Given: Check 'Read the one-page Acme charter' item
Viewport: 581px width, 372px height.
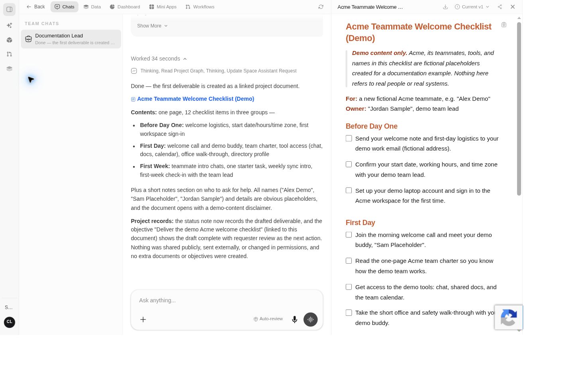Looking at the screenshot, I should (x=349, y=261).
